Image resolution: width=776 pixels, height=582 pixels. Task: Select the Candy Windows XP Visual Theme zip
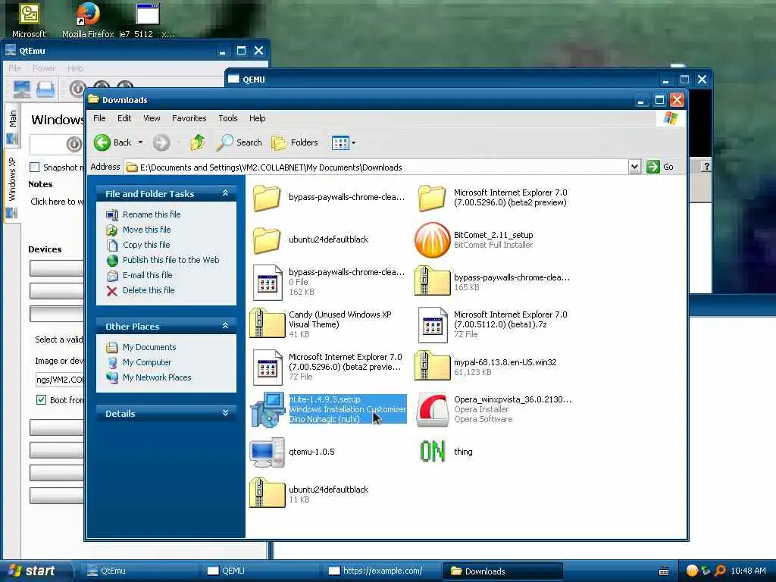pos(268,324)
